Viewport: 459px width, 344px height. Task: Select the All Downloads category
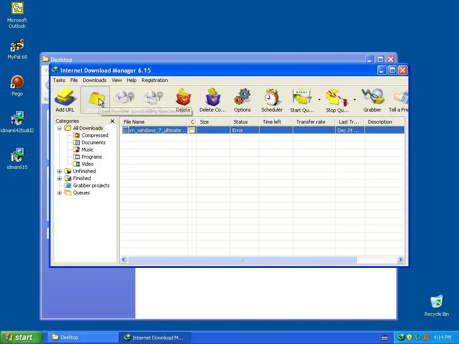tap(88, 128)
